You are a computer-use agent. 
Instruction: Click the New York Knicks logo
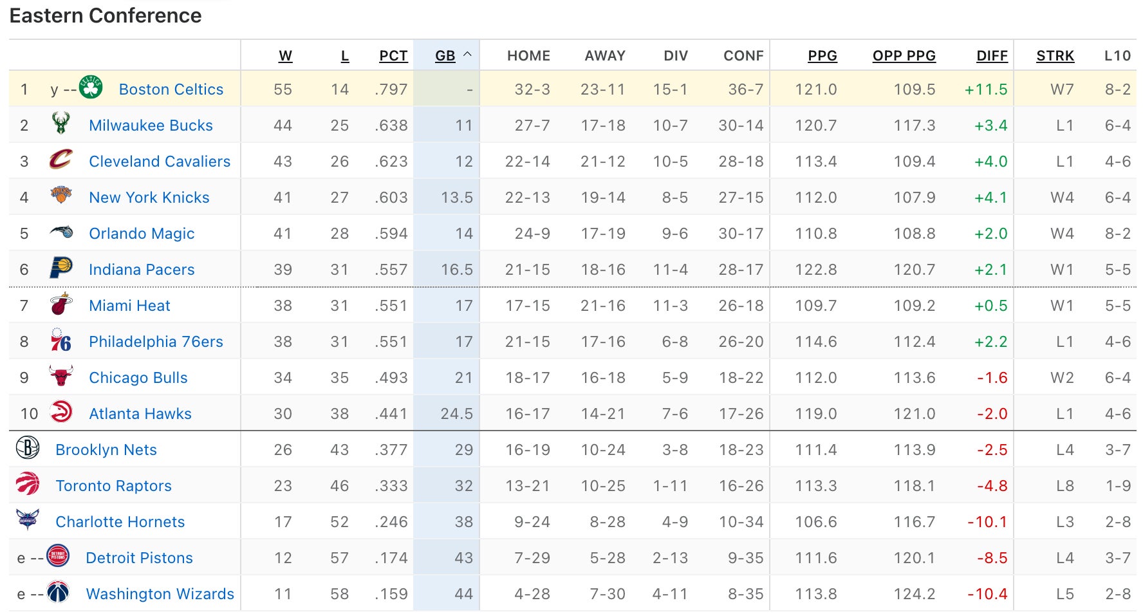click(61, 195)
